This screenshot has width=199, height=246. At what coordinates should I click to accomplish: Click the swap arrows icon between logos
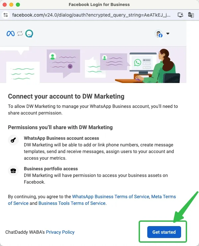[x=20, y=34]
